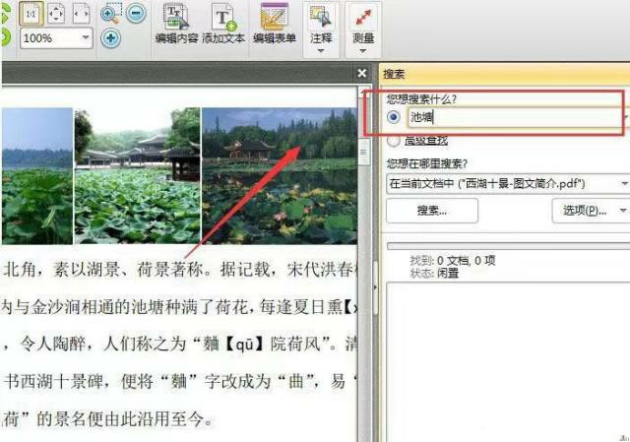Select the fit page view icon
The image size is (630, 442).
[x=56, y=14]
